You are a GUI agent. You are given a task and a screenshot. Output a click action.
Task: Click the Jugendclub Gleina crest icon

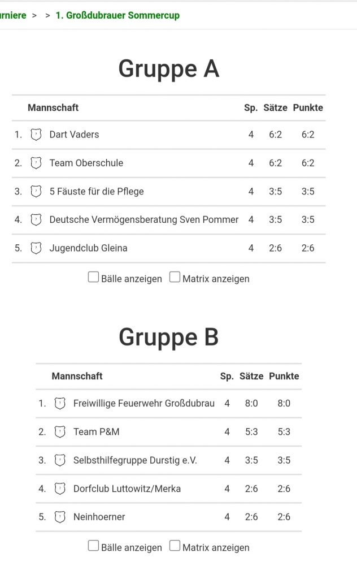[x=36, y=248]
